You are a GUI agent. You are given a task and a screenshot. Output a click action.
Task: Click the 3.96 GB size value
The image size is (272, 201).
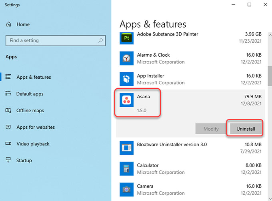click(x=253, y=34)
